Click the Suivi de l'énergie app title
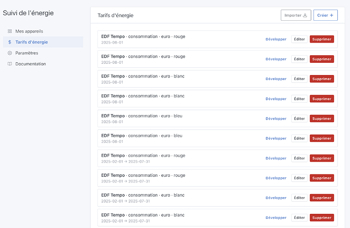This screenshot has height=228, width=350. click(x=28, y=13)
